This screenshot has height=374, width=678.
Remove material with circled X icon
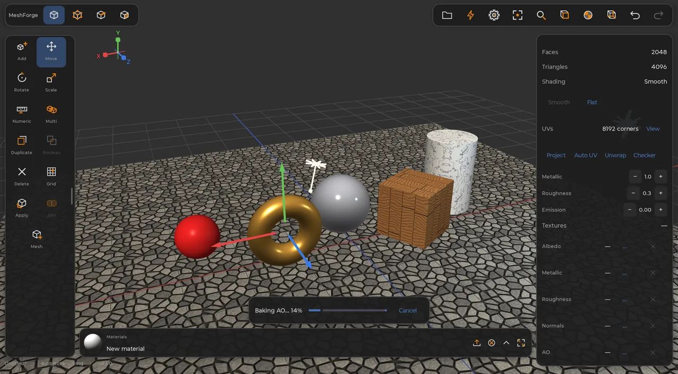point(492,343)
